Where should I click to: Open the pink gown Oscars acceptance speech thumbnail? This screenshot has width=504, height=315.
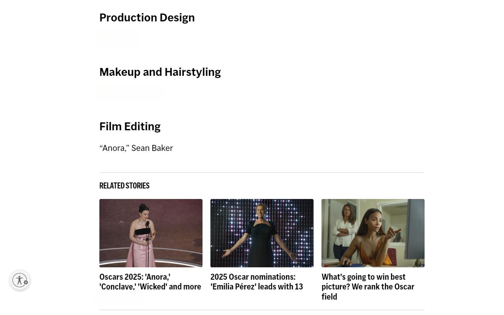point(151,233)
